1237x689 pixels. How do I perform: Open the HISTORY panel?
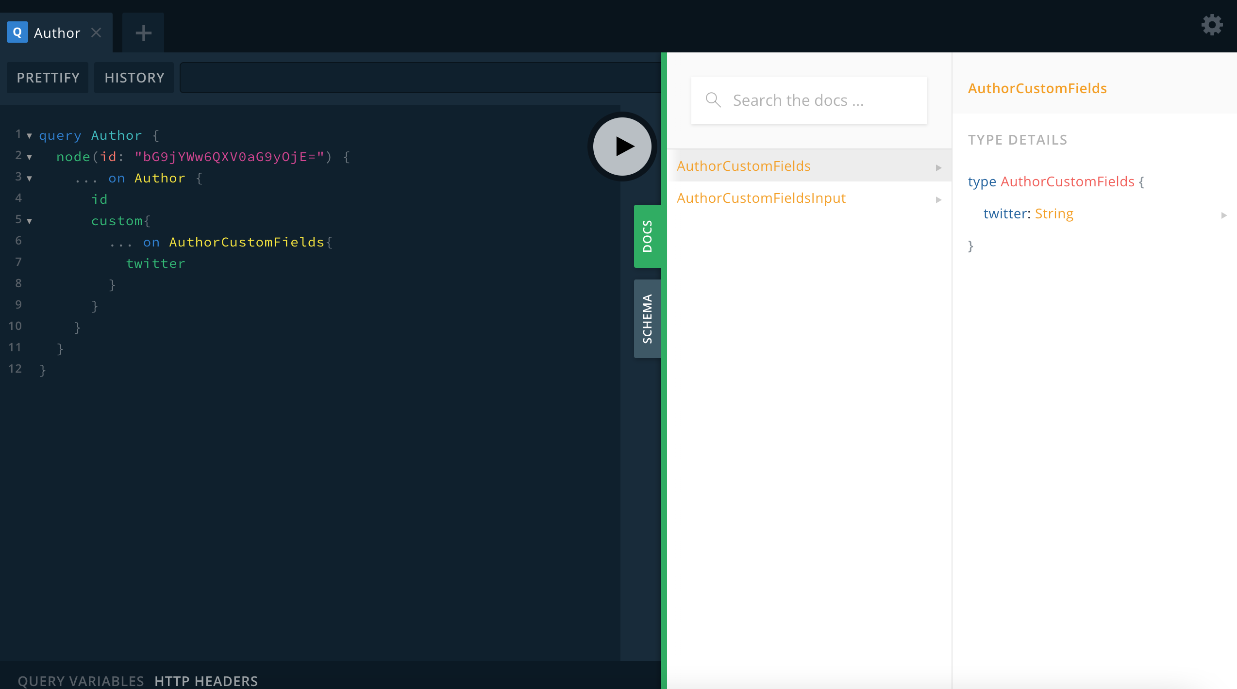click(x=134, y=78)
